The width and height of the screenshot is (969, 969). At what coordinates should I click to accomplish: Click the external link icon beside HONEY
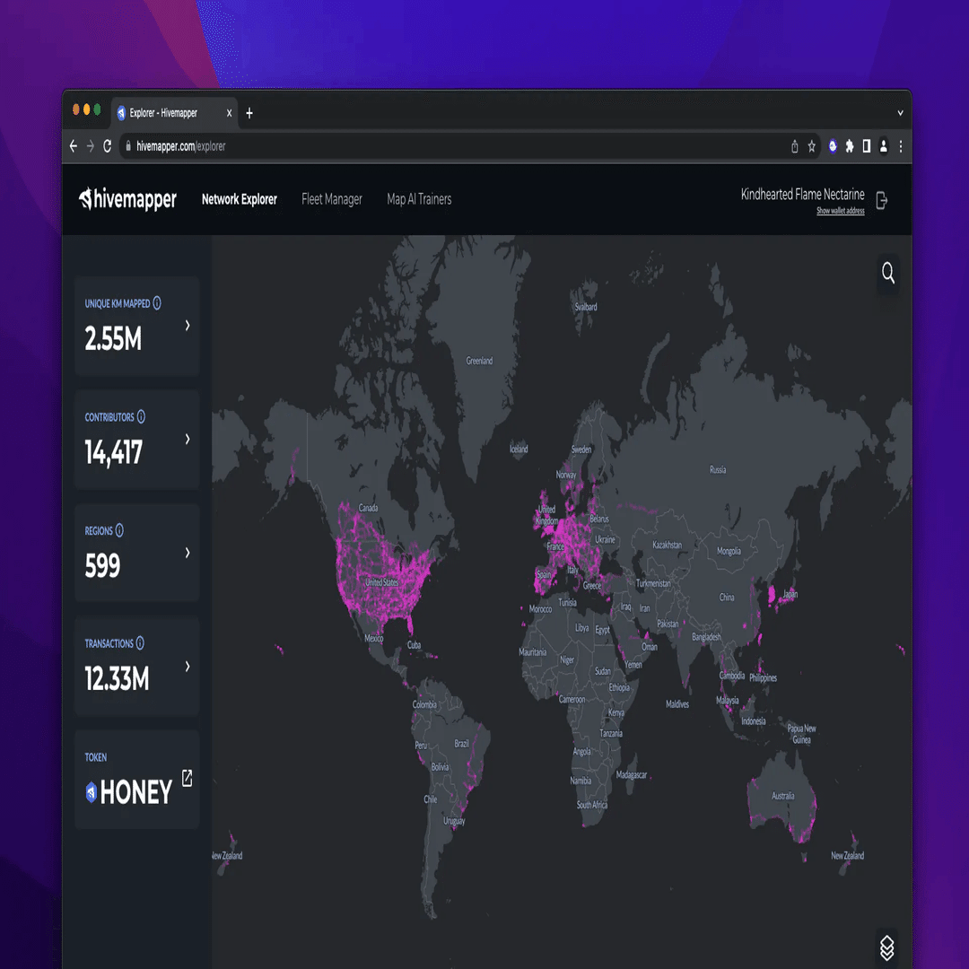point(187,779)
